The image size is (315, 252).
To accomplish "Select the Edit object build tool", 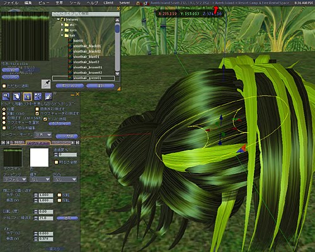I will [28, 96].
